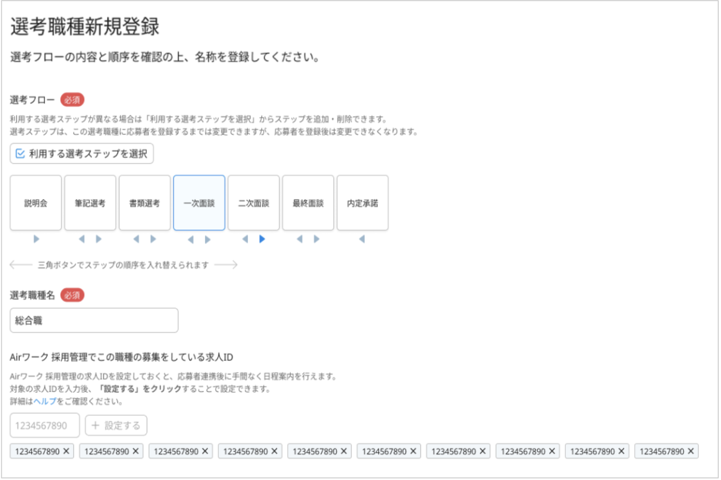The width and height of the screenshot is (721, 480).
Task: Select the 説明会 step card
Action: coord(36,203)
